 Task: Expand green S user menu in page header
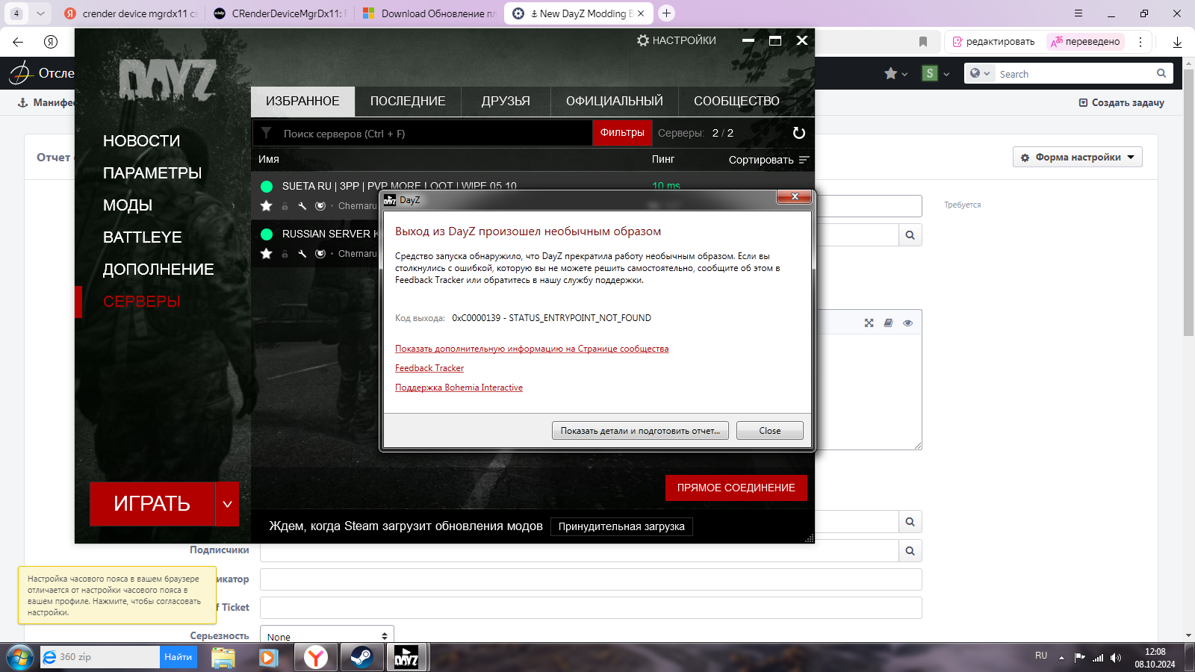(936, 73)
